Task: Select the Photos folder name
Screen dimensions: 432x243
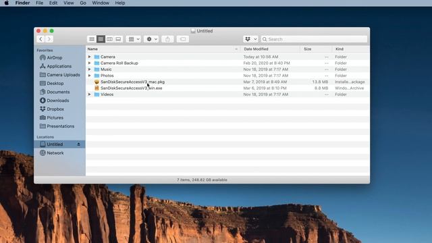Action: pos(107,76)
